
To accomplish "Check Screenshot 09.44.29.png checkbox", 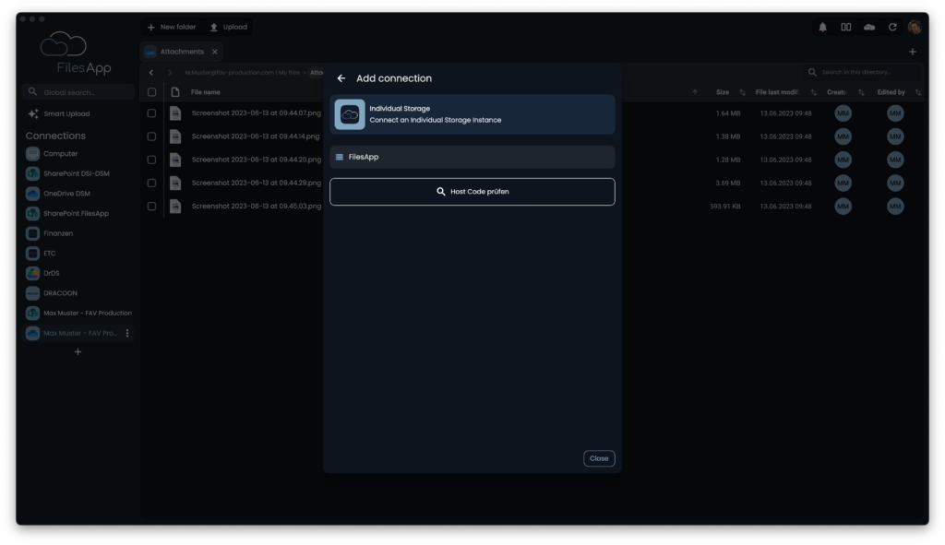I will tap(152, 184).
